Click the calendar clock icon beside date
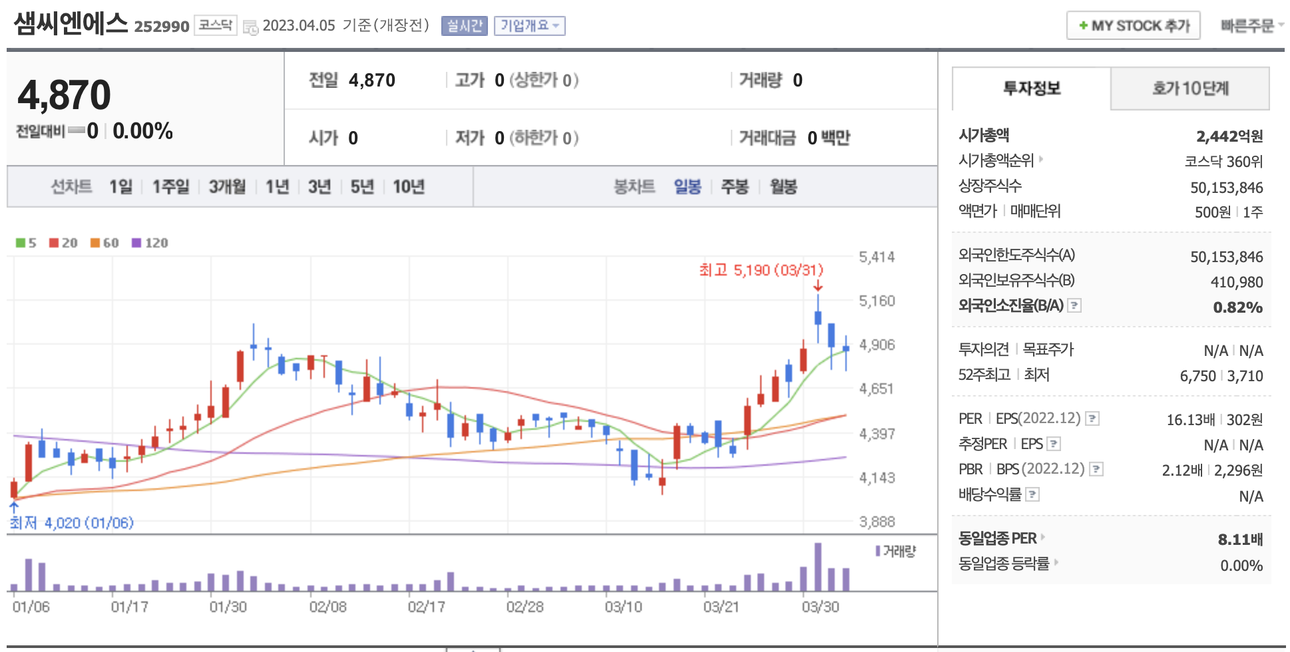The height and width of the screenshot is (652, 1290). coord(250,27)
